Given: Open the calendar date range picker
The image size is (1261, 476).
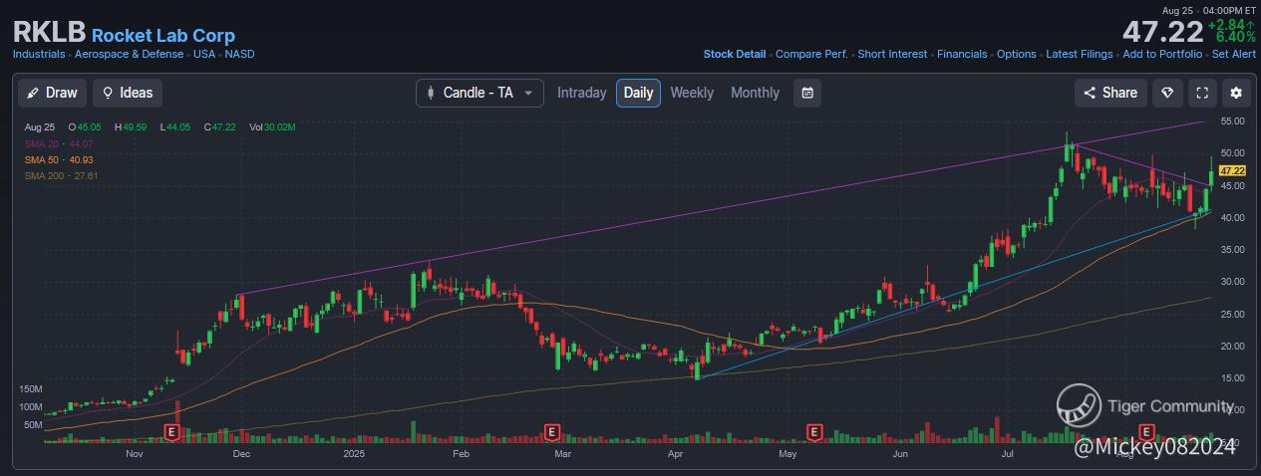Looking at the screenshot, I should pyautogui.click(x=807, y=93).
